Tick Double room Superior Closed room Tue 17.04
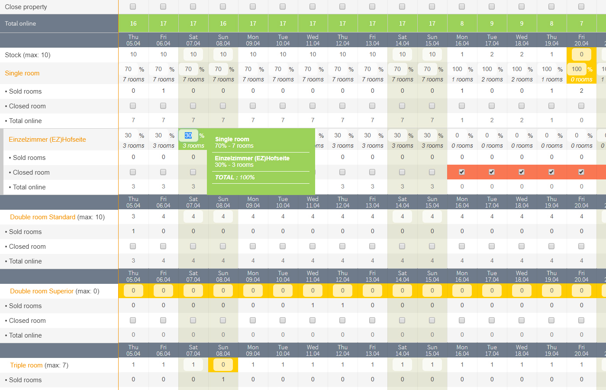 pos(492,320)
